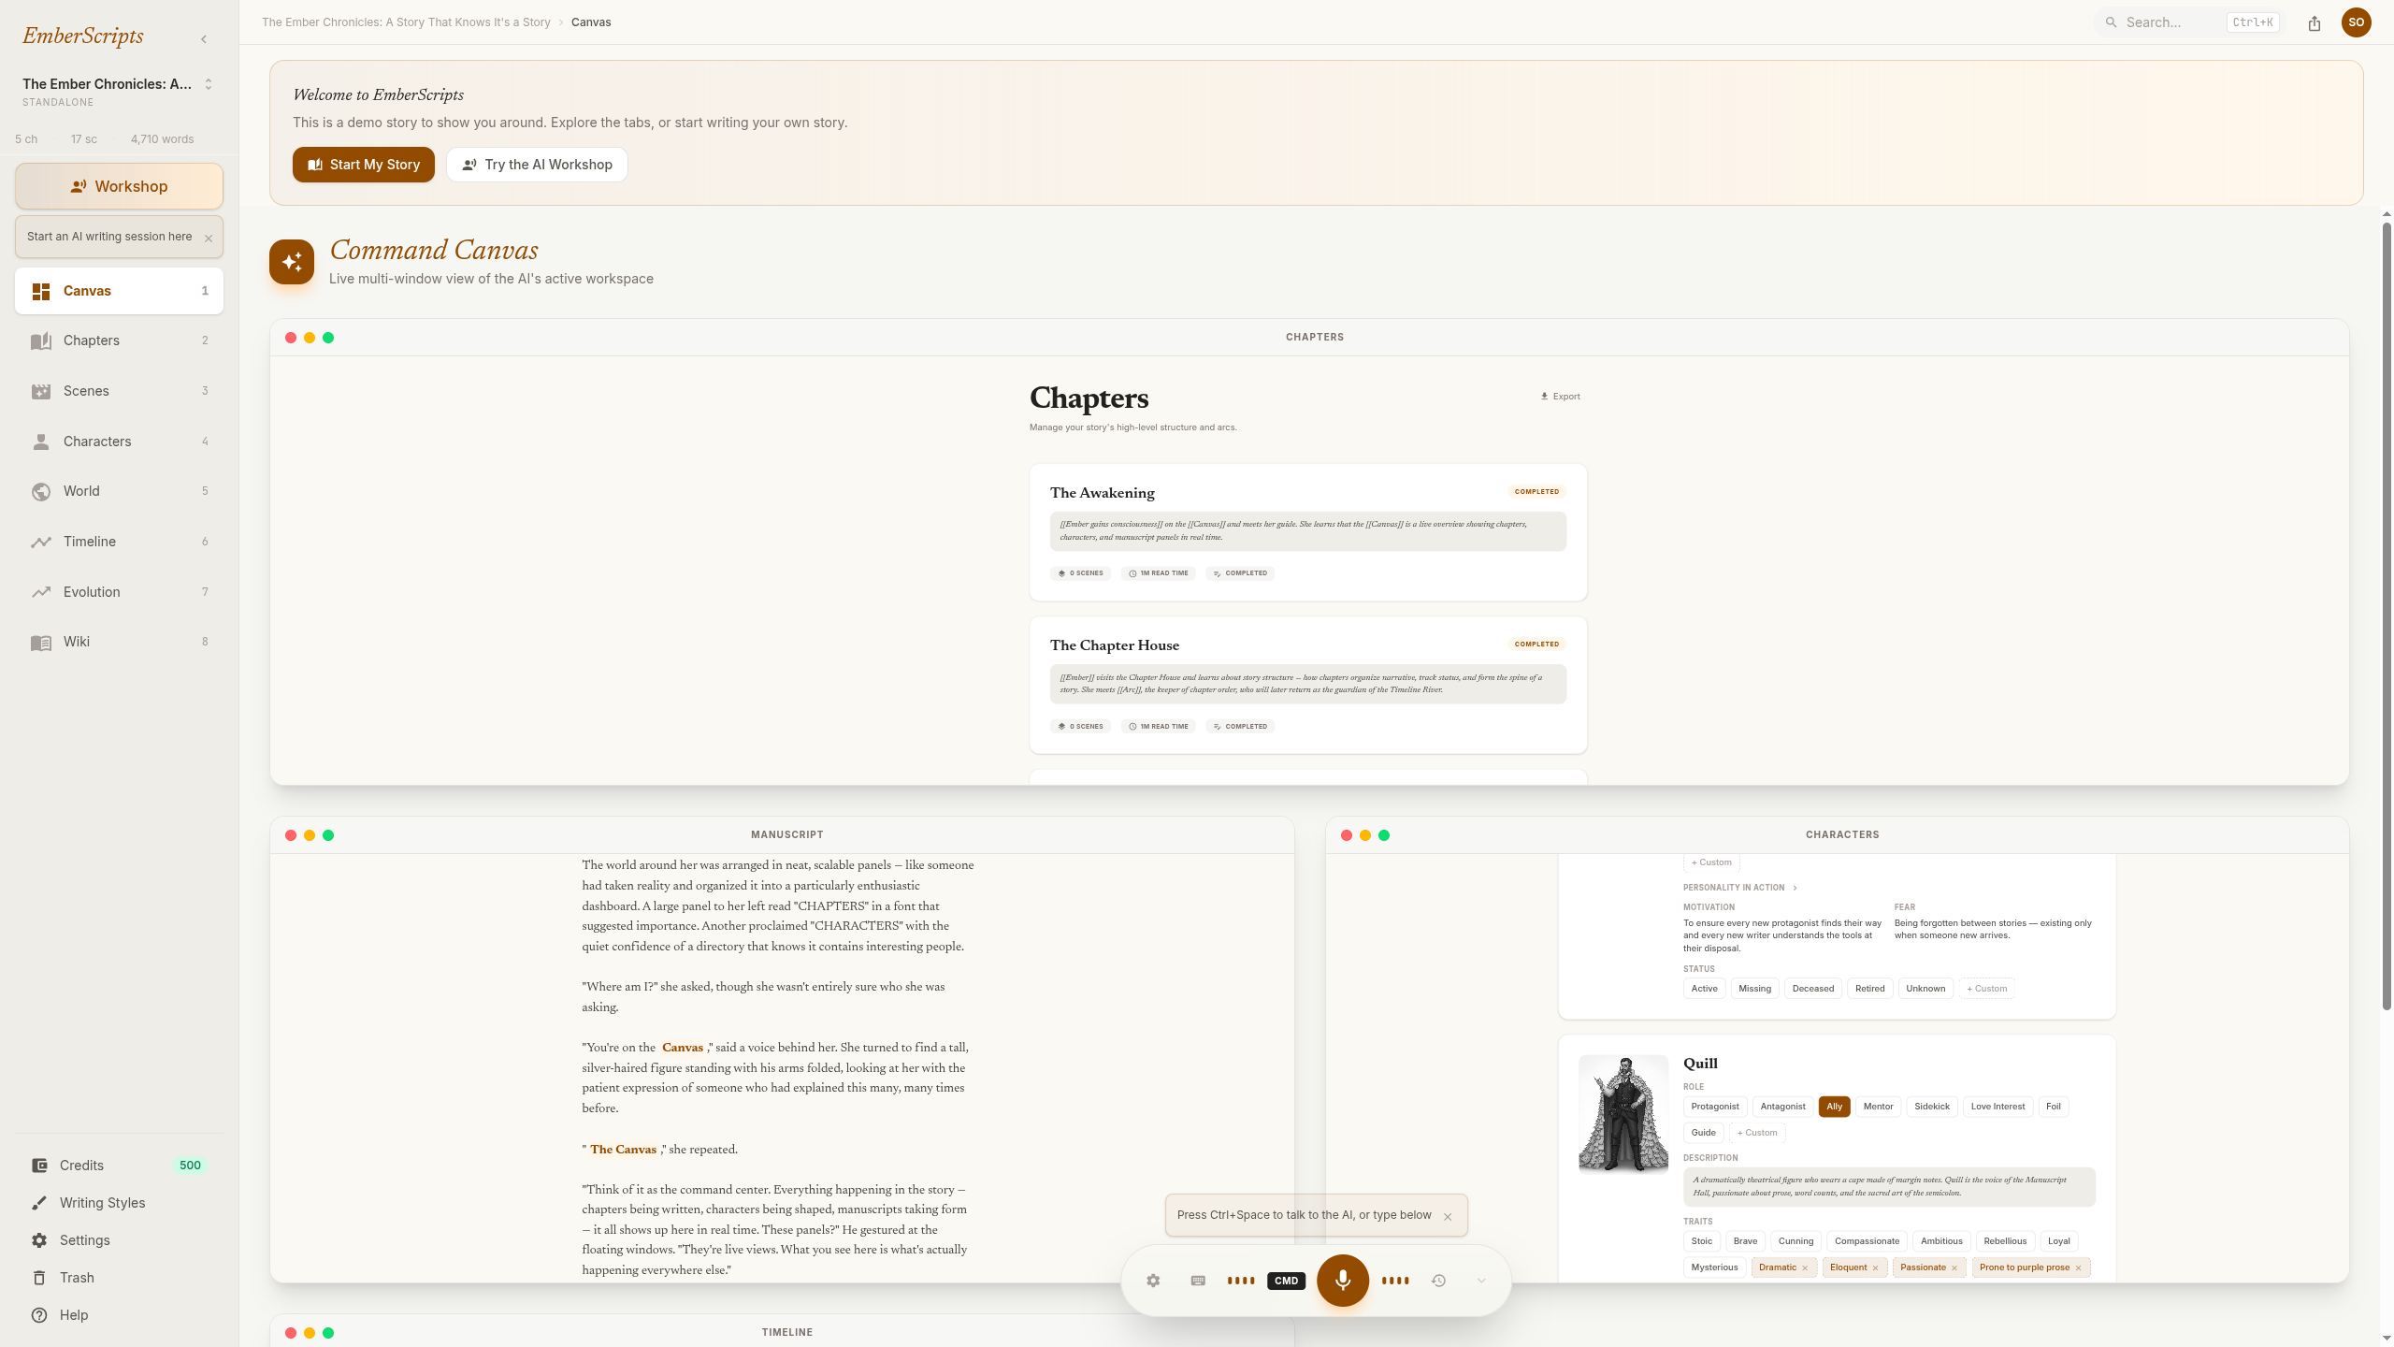
Task: Set character status to Missing
Action: pyautogui.click(x=1754, y=989)
